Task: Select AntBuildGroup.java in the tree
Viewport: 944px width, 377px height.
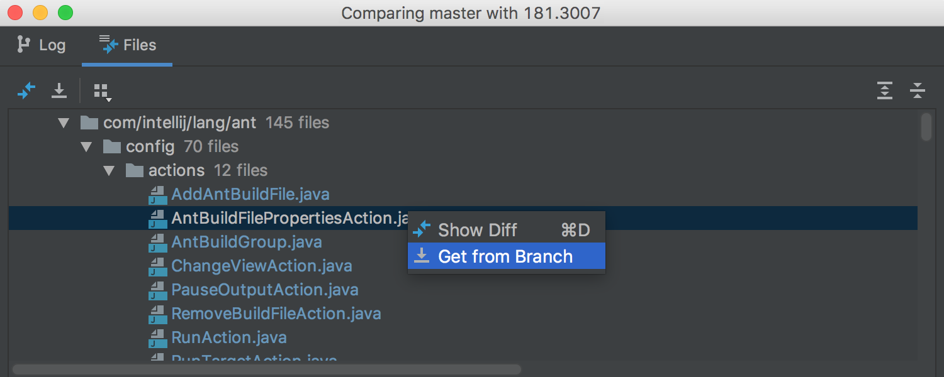Action: (247, 242)
